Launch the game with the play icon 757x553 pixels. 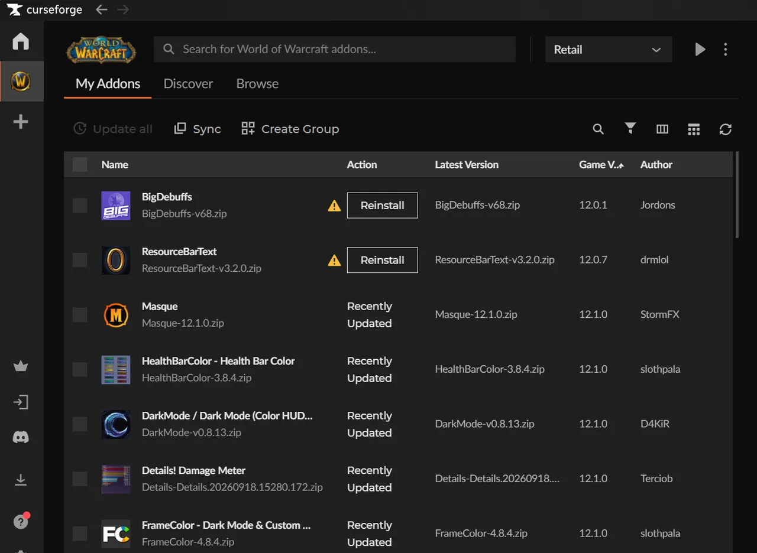pos(700,50)
